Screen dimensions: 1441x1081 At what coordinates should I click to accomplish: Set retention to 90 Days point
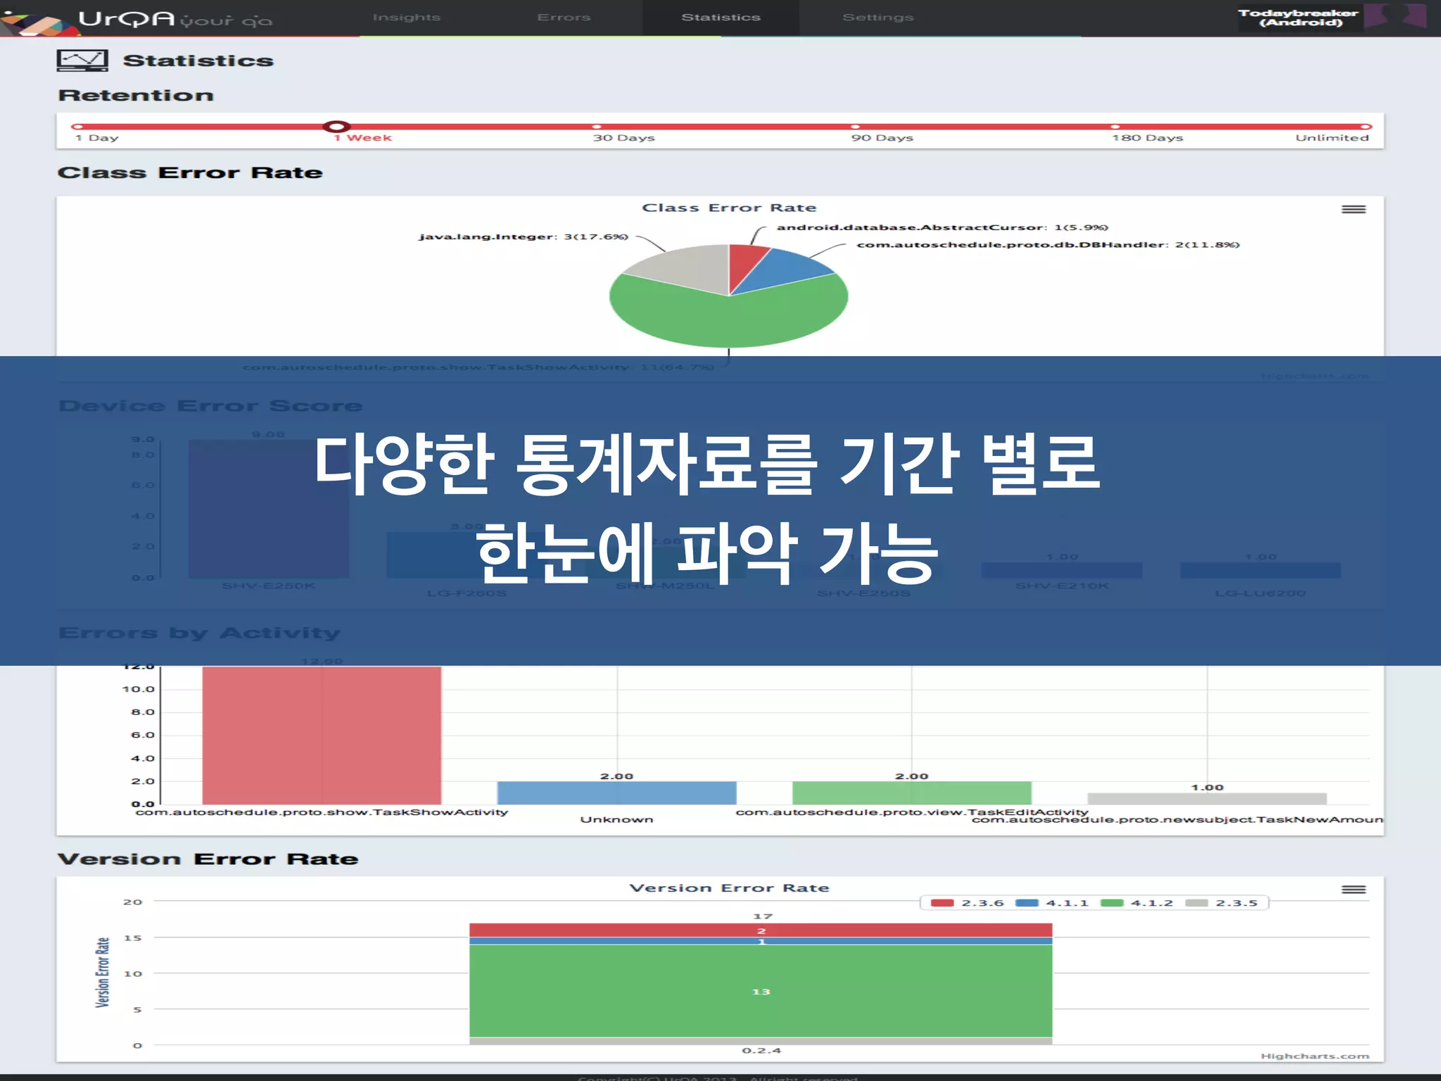[x=856, y=127]
